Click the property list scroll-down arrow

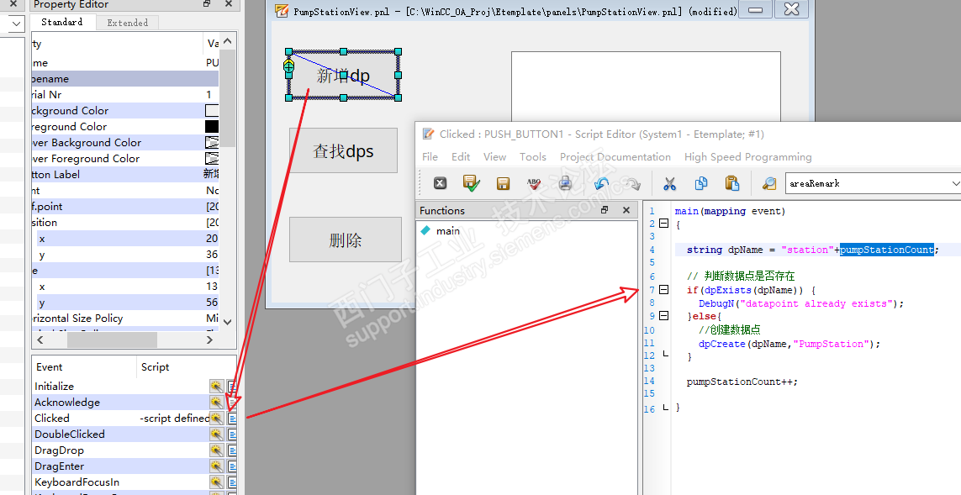click(x=227, y=322)
